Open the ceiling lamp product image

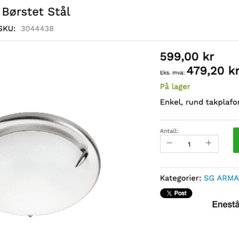[50, 164]
